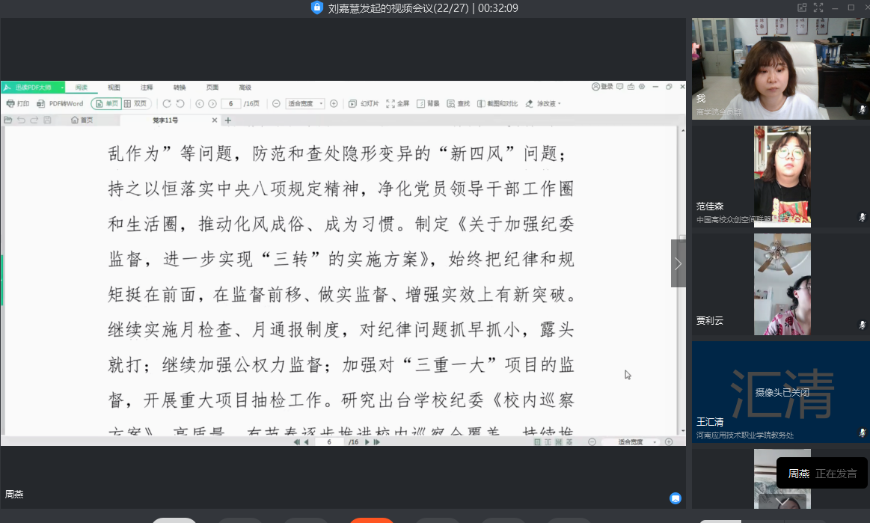
Task: Toggle 贾利云's microphone icon
Action: pos(862,325)
